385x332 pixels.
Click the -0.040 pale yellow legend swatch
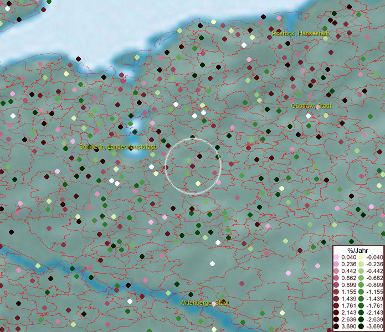point(360,257)
